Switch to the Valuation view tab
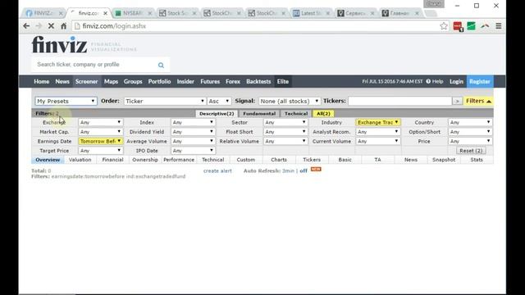 (x=80, y=160)
